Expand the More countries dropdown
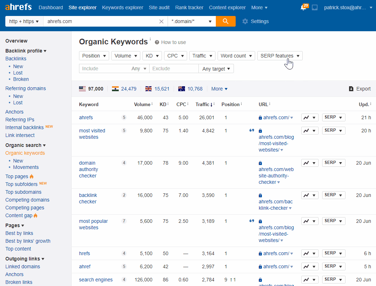Viewport: 376px width, 286px height. (219, 89)
